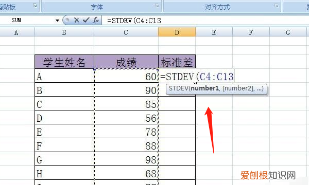Image resolution: width=309 pixels, height=185 pixels.
Task: Click the score cell with 88
Action: (126, 145)
